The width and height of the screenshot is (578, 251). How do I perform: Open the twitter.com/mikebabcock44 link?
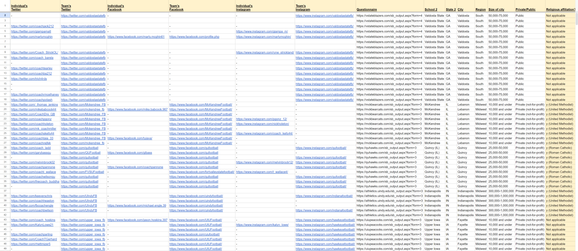tap(34, 109)
